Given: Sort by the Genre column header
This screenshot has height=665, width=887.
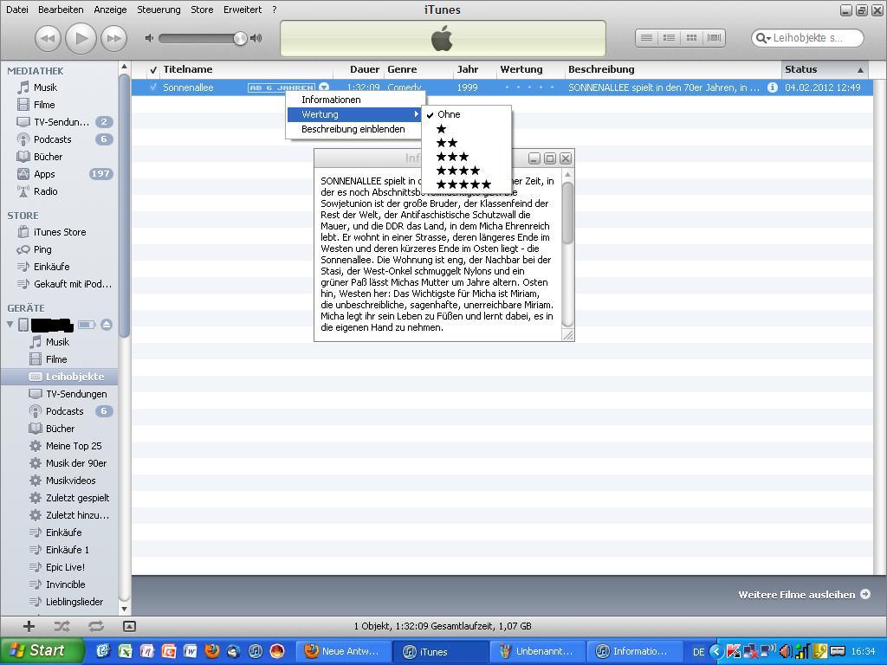Looking at the screenshot, I should 402,69.
